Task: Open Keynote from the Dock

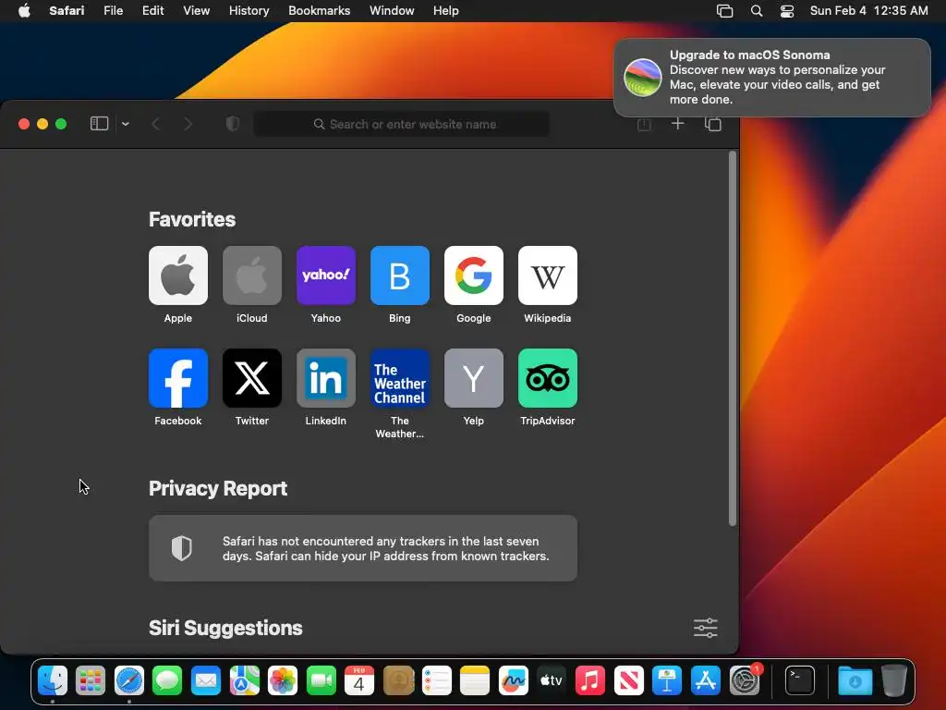Action: (x=667, y=681)
